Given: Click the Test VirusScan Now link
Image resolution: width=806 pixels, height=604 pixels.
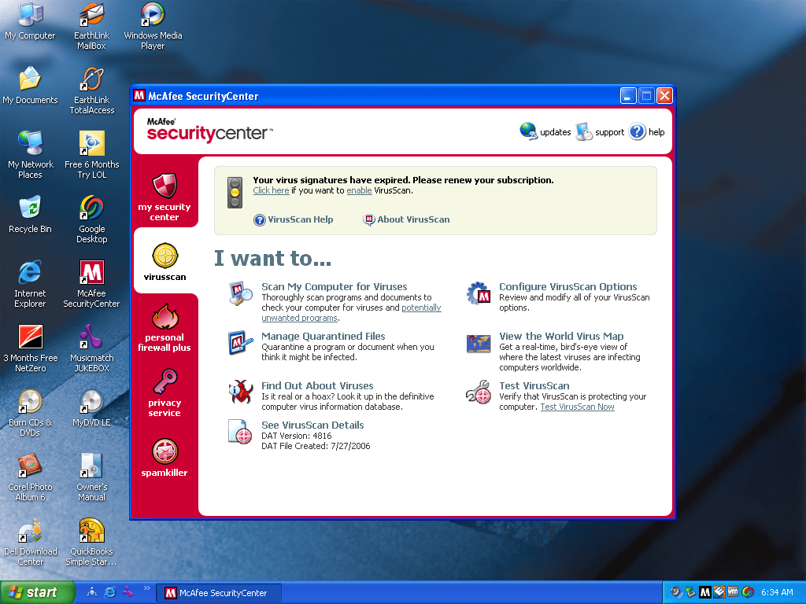Looking at the screenshot, I should coord(577,407).
